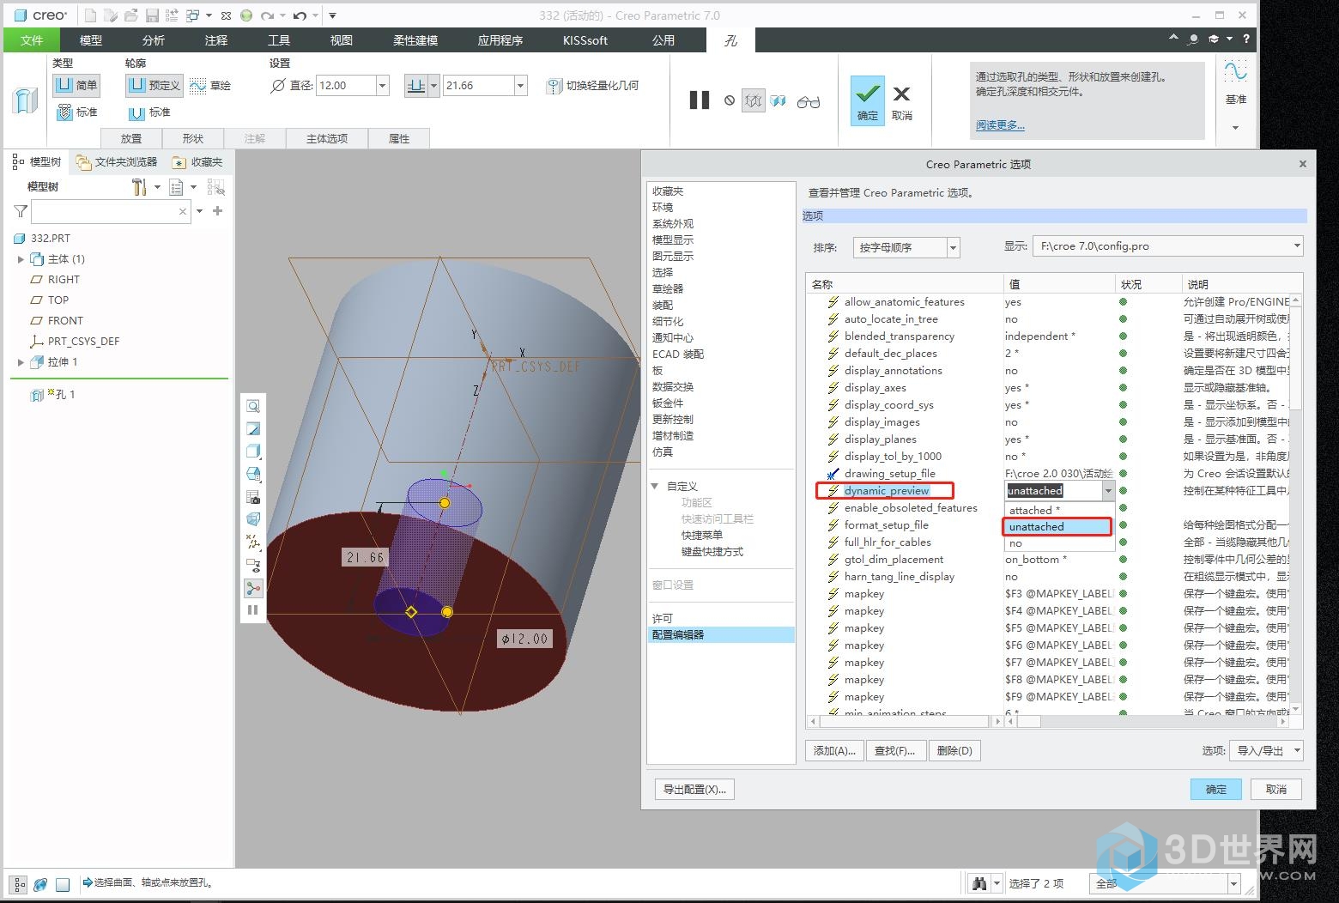Screen dimensions: 1339x903
Task: Select the predefined profile 预定义
Action: tap(154, 85)
